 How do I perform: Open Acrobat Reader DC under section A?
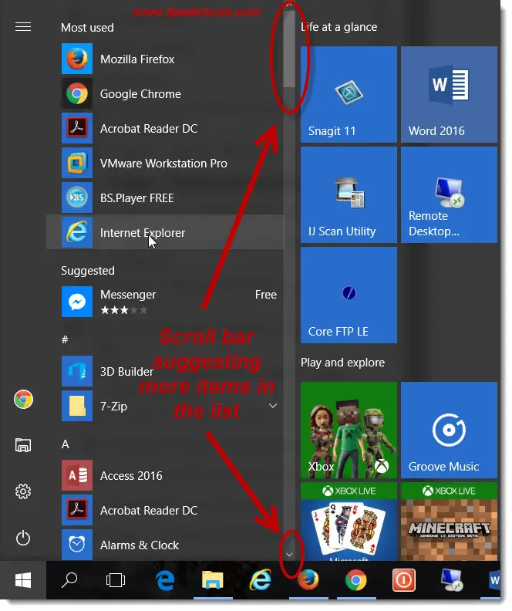pyautogui.click(x=166, y=511)
